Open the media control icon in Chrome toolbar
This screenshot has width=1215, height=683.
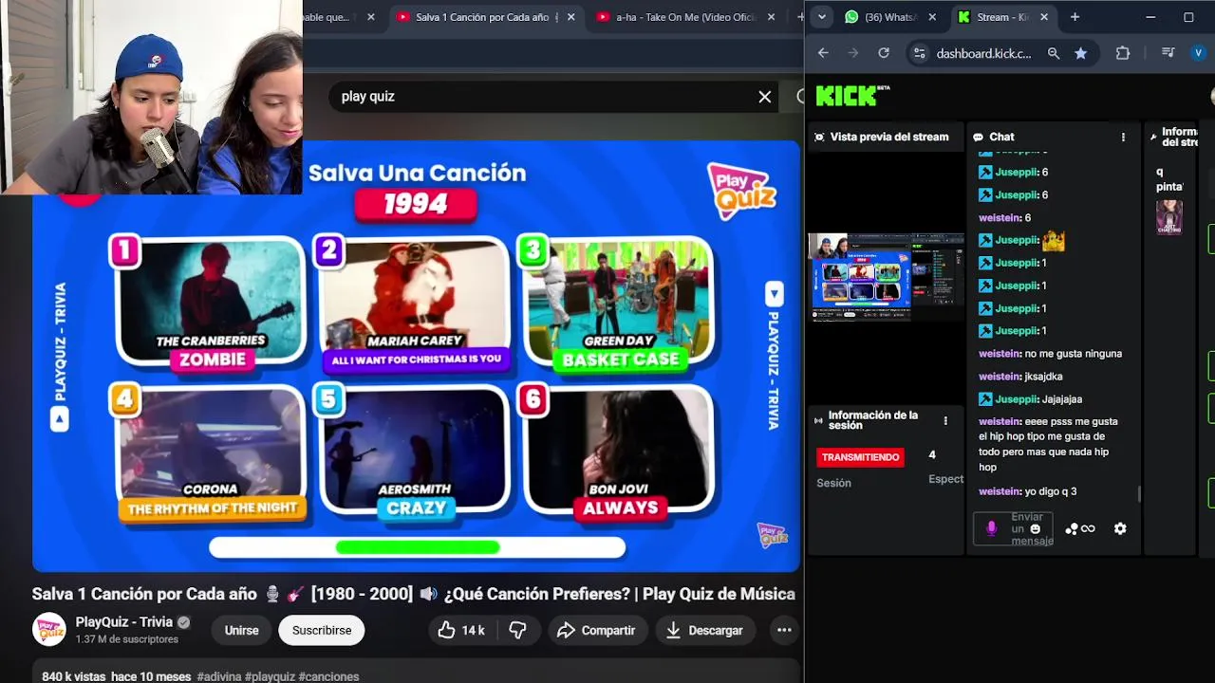point(1168,53)
